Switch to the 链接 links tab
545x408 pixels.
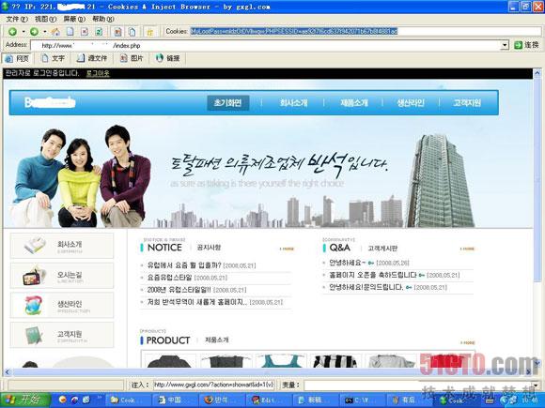click(x=168, y=58)
